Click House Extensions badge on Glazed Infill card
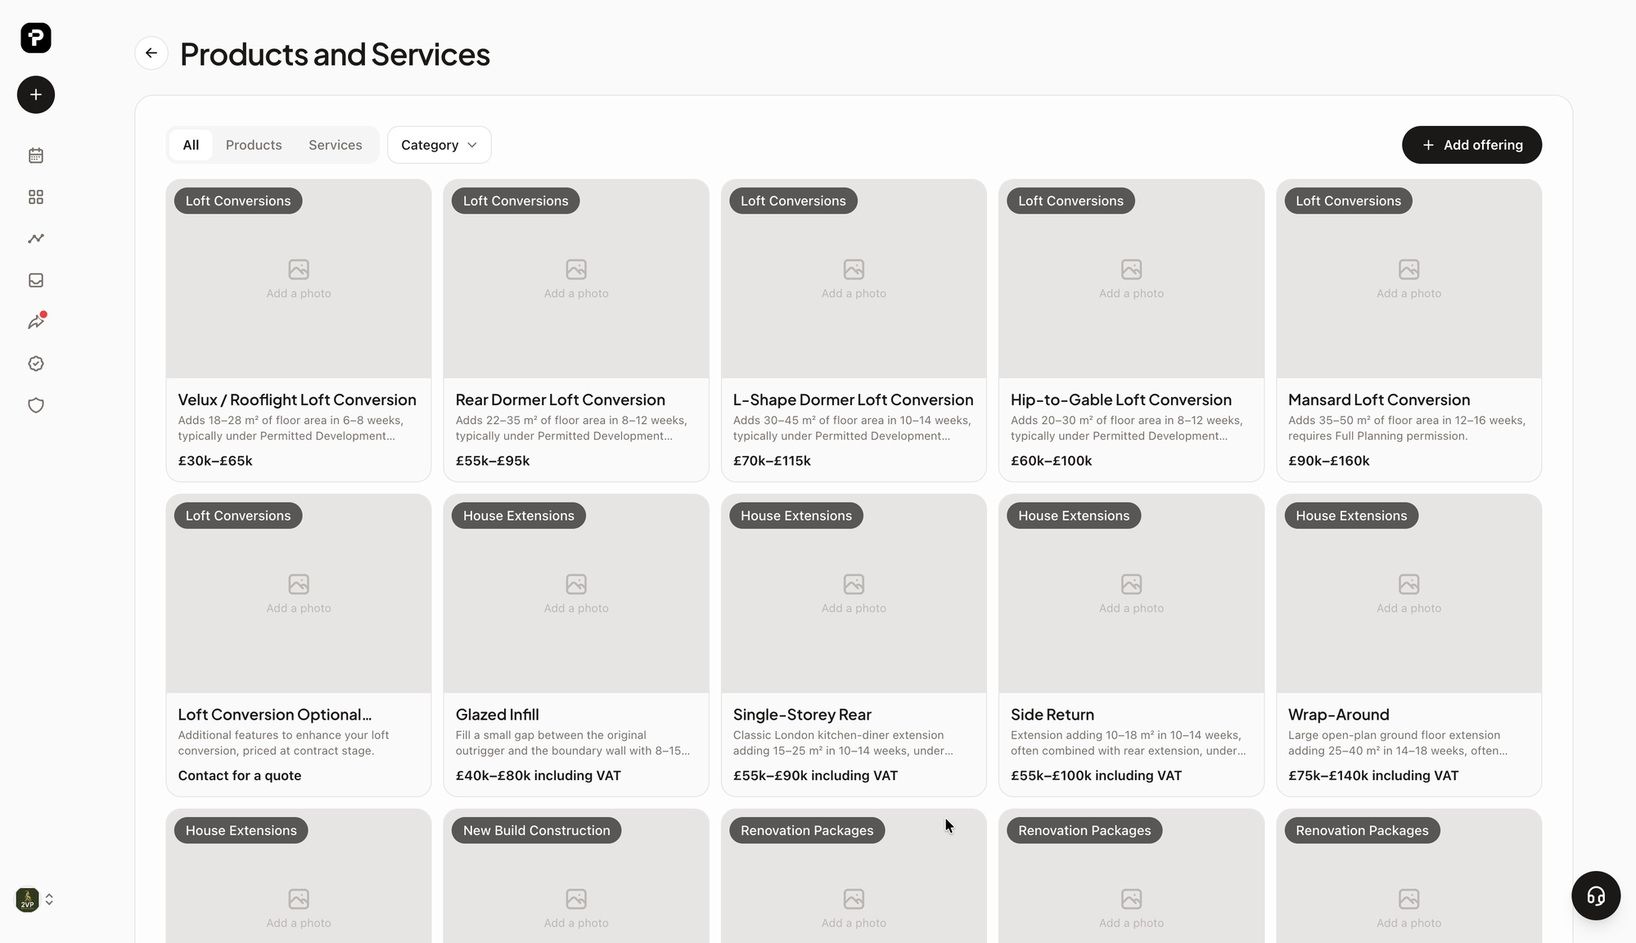 click(x=518, y=516)
